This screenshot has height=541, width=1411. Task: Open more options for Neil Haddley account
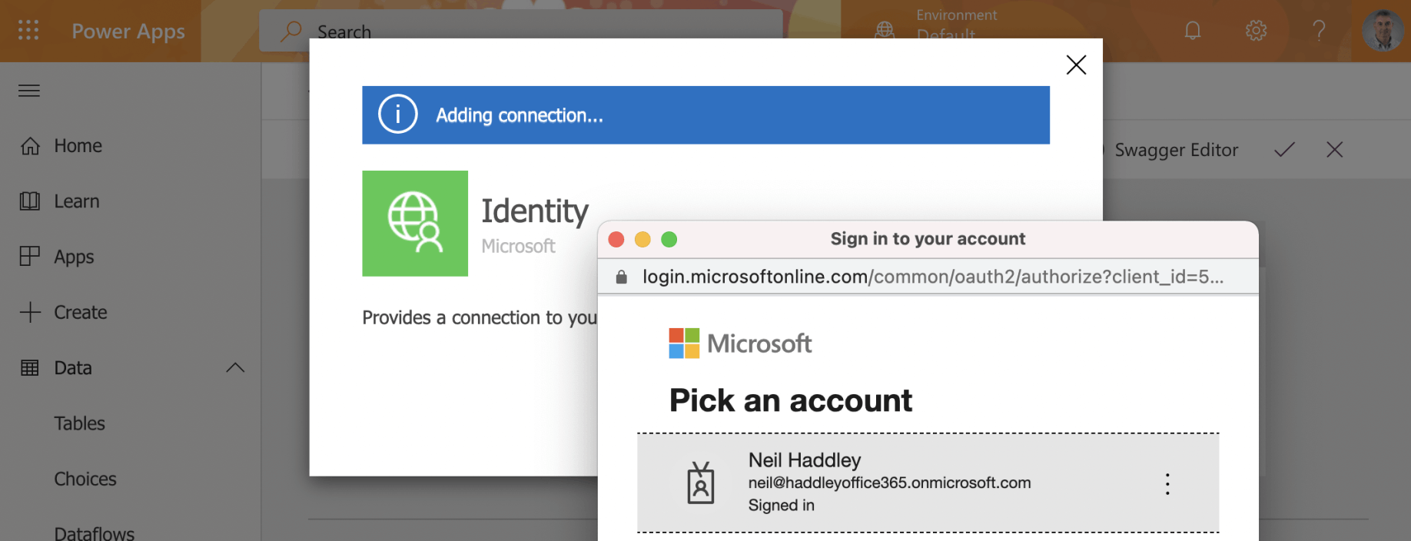coord(1167,483)
